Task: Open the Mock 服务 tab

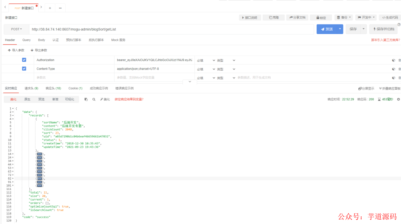Action: pos(118,40)
